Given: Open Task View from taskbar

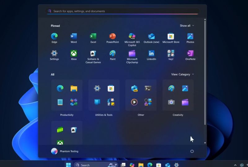Looking at the screenshot, I should tap(123, 165).
